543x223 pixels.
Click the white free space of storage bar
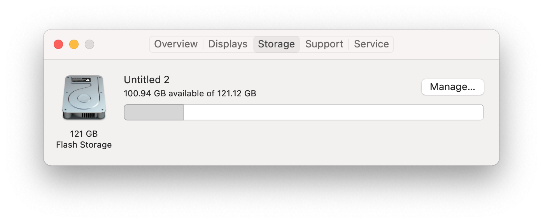click(x=333, y=112)
